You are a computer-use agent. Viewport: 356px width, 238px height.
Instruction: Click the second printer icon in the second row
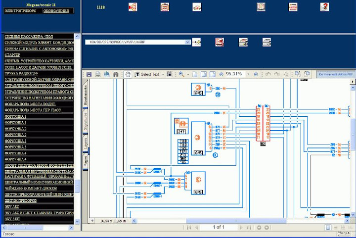tap(267, 42)
